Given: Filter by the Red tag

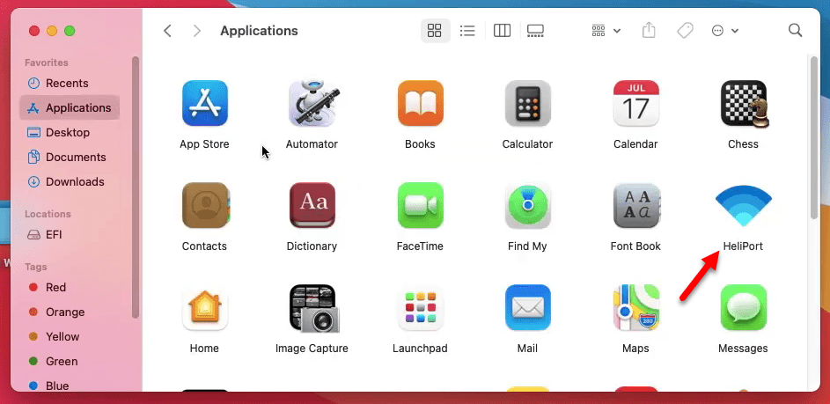Looking at the screenshot, I should pyautogui.click(x=70, y=288).
